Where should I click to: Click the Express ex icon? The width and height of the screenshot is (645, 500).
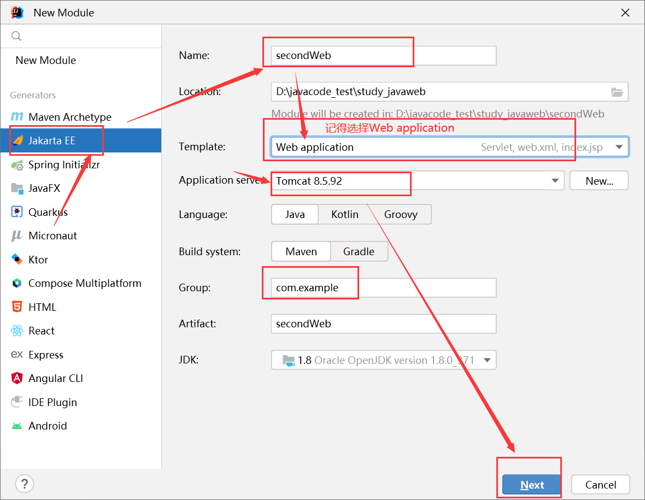click(x=17, y=355)
